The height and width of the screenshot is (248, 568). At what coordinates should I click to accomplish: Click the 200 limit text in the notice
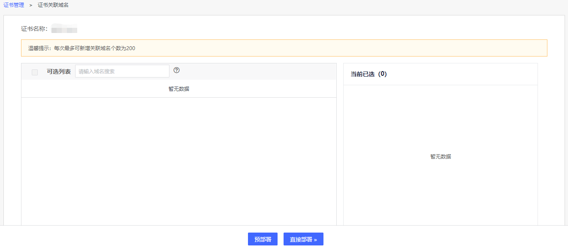coord(130,48)
